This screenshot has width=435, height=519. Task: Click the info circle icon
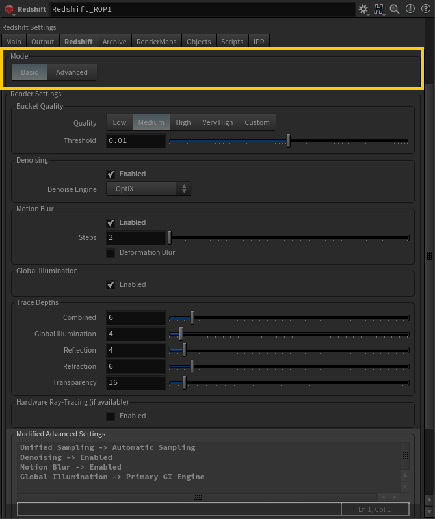pyautogui.click(x=410, y=9)
